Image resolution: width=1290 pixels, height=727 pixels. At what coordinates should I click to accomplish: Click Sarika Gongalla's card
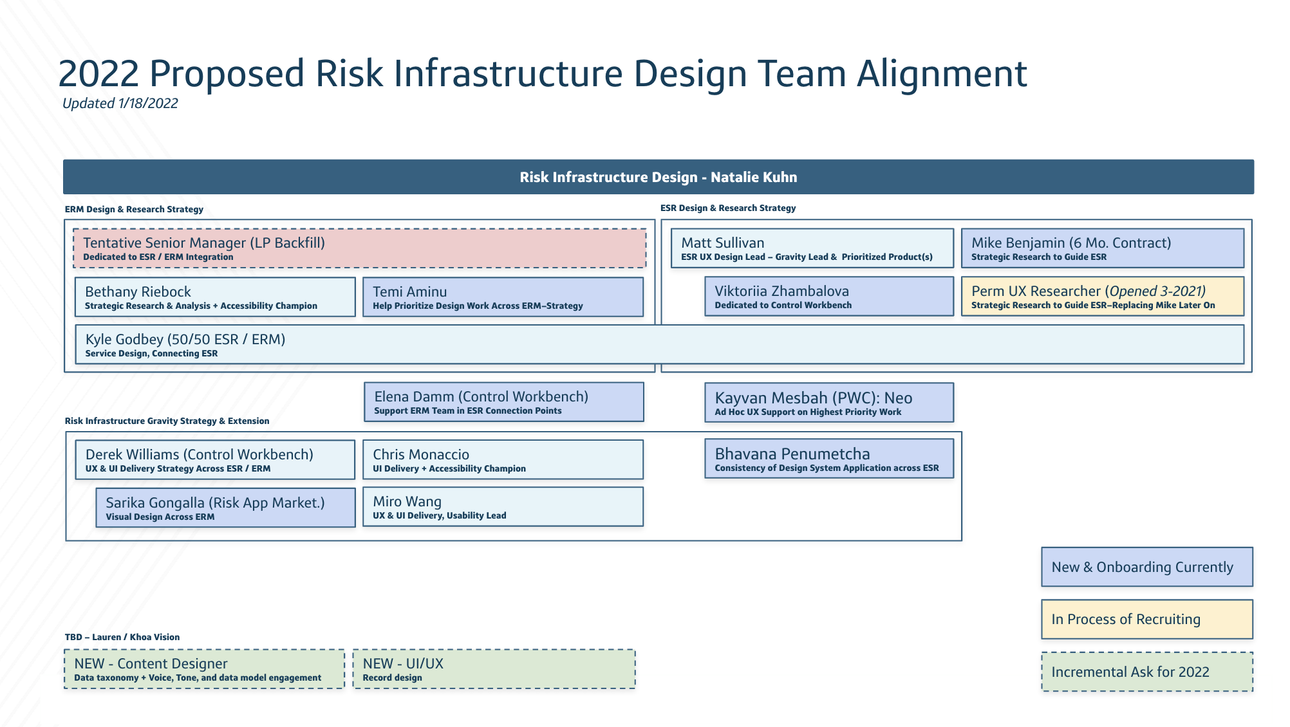click(225, 508)
